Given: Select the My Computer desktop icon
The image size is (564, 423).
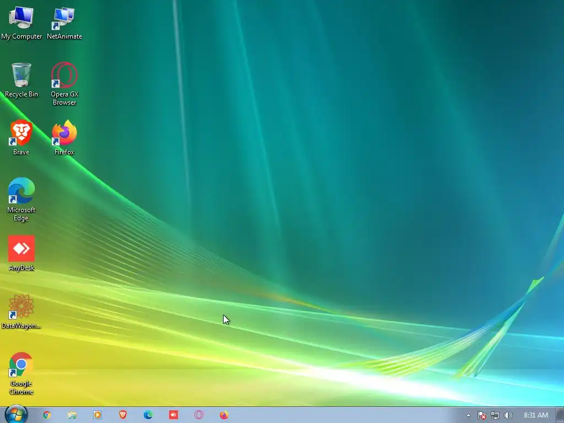Looking at the screenshot, I should click(x=21, y=22).
